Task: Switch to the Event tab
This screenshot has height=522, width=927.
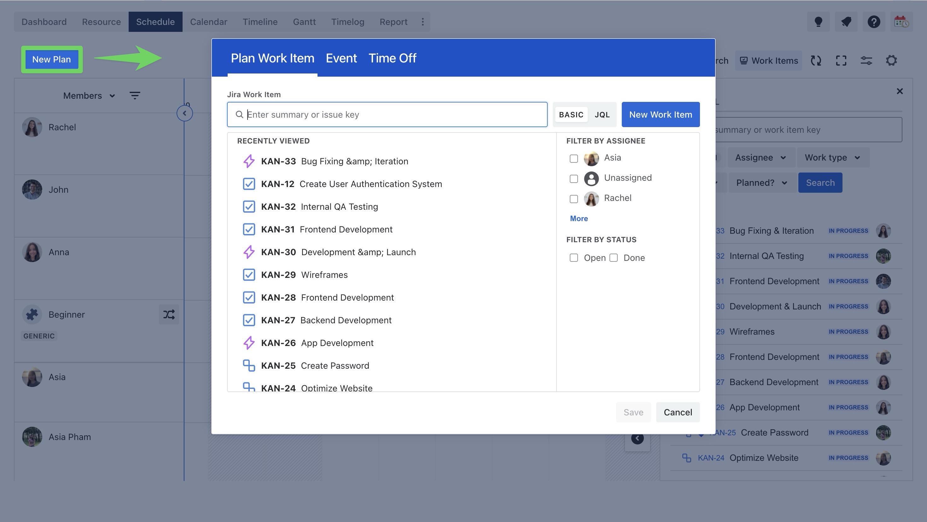Action: pos(341,58)
